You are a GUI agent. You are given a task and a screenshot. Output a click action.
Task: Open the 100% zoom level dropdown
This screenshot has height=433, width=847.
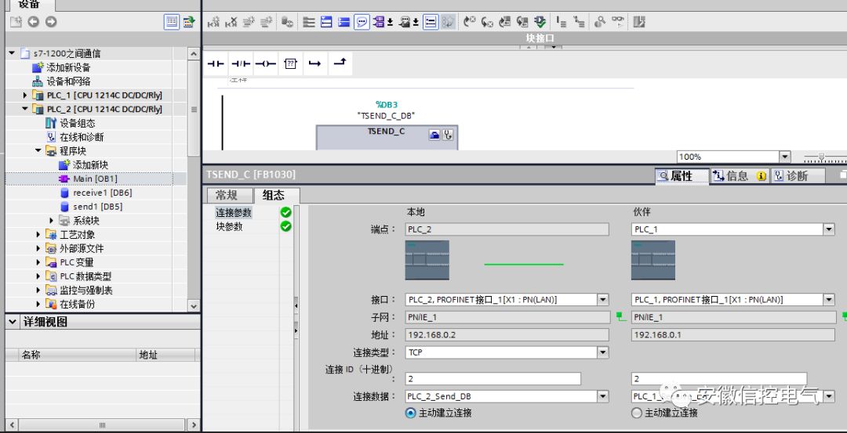coord(785,157)
